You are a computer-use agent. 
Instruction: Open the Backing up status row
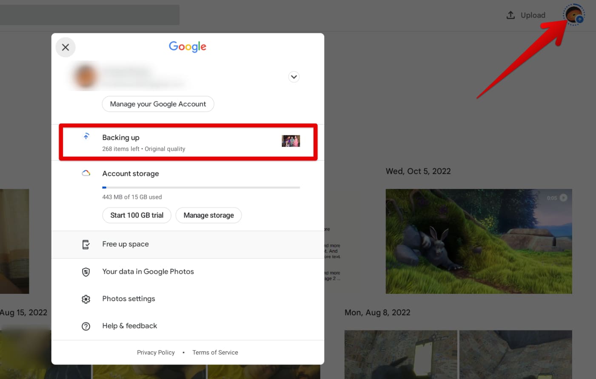tap(188, 142)
